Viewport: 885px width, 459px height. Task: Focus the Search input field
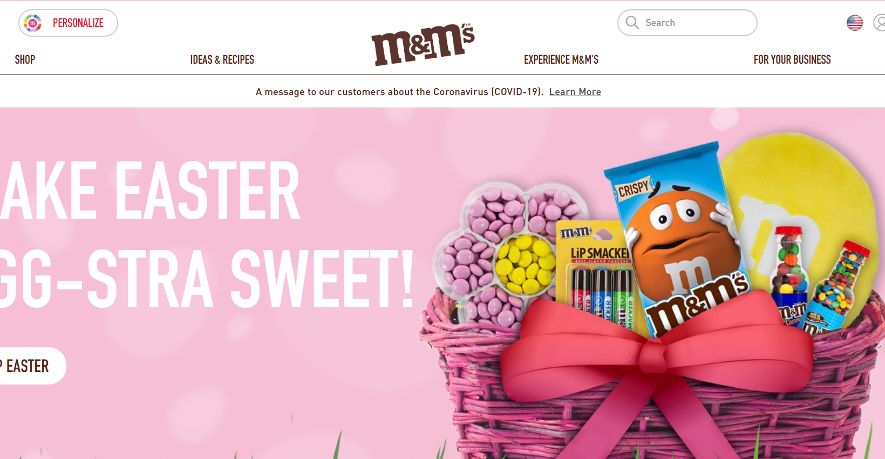click(687, 23)
